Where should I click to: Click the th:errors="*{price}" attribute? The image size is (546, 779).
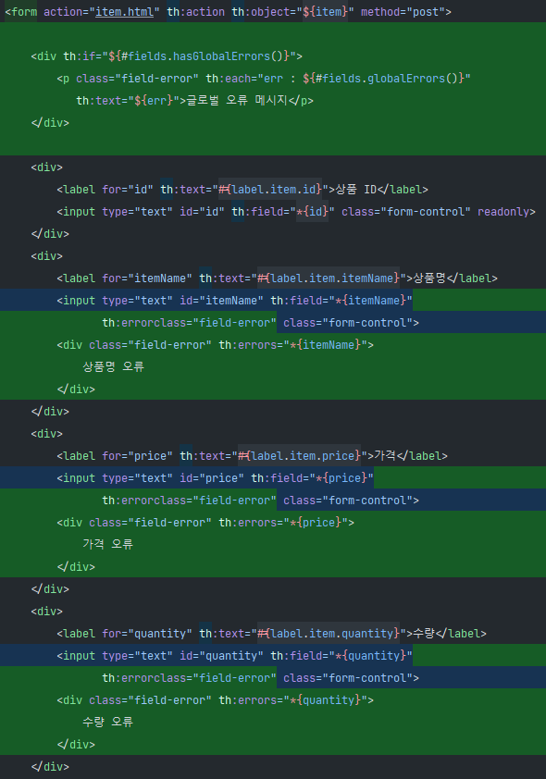[283, 522]
